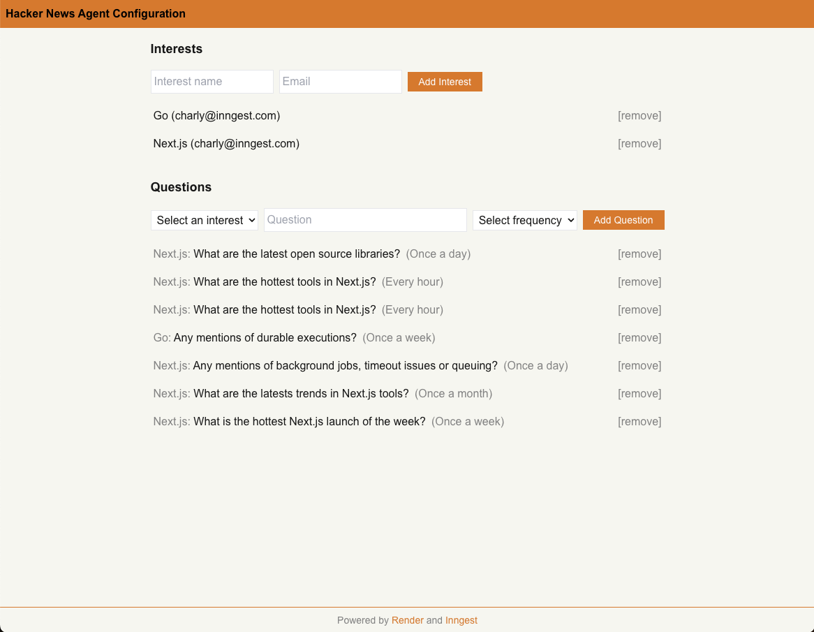Open the Render link in footer
814x632 pixels.
click(408, 620)
